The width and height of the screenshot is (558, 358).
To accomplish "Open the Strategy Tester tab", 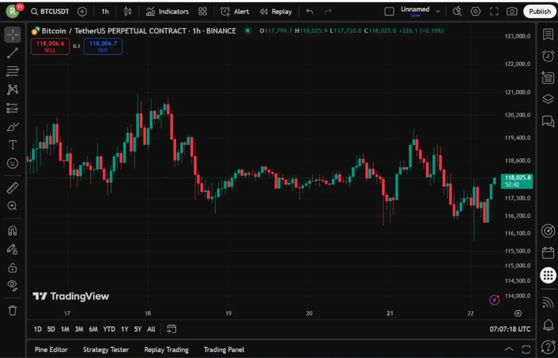I will tap(106, 350).
